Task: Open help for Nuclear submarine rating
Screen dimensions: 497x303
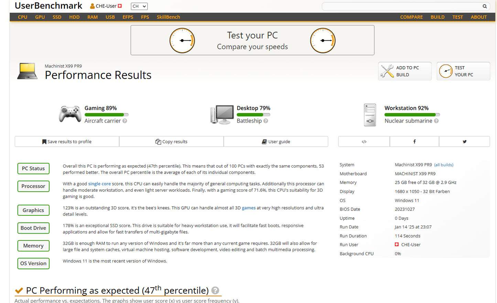Action: pos(436,121)
